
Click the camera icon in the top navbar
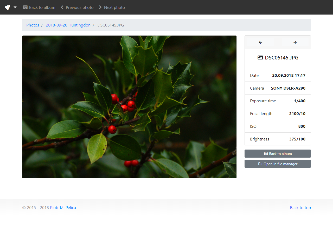pyautogui.click(x=25, y=7)
